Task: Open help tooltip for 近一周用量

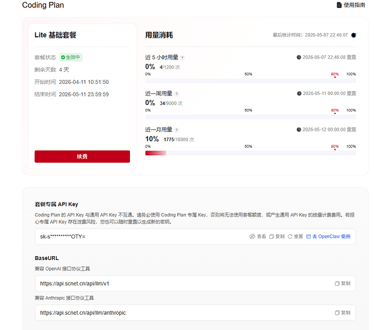Action: click(177, 94)
